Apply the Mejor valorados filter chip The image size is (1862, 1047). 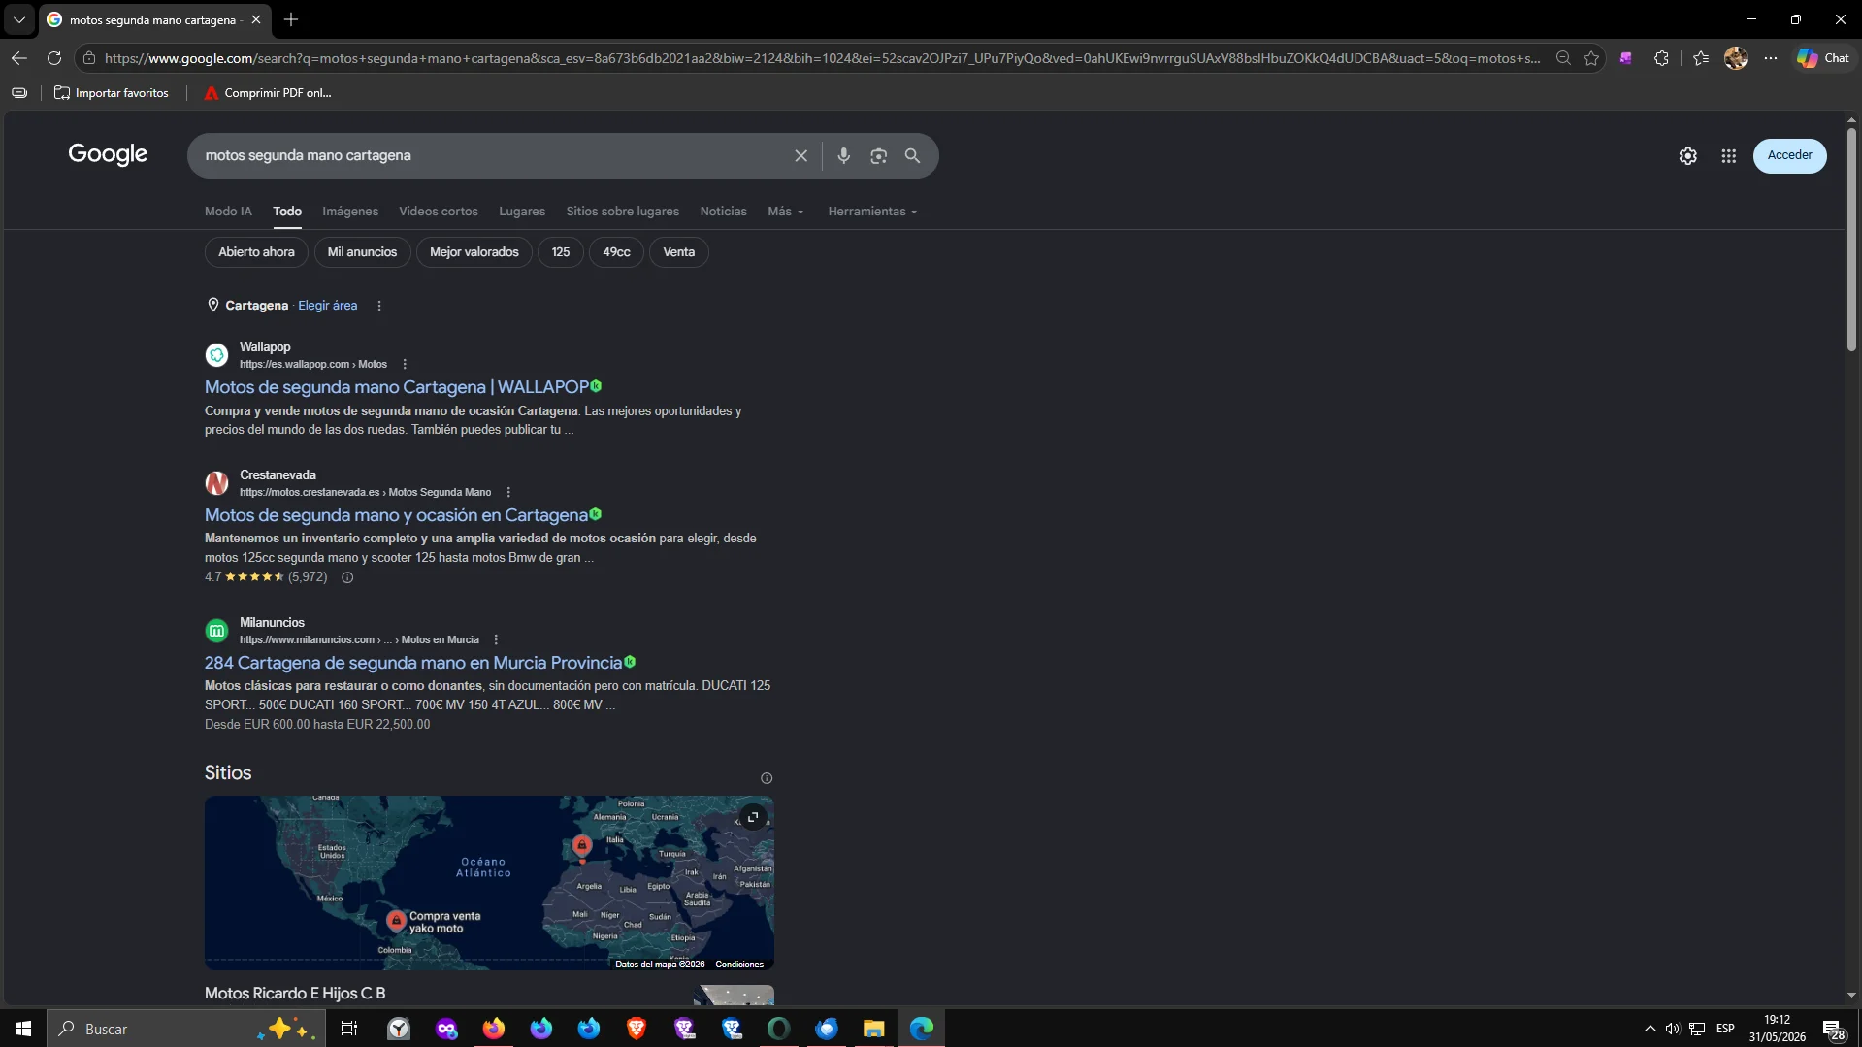[x=474, y=252]
